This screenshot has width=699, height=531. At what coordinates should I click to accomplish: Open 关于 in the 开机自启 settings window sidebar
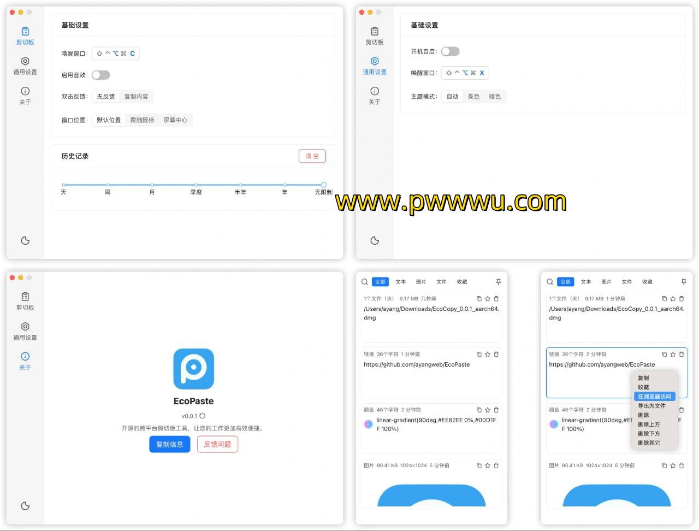click(375, 96)
